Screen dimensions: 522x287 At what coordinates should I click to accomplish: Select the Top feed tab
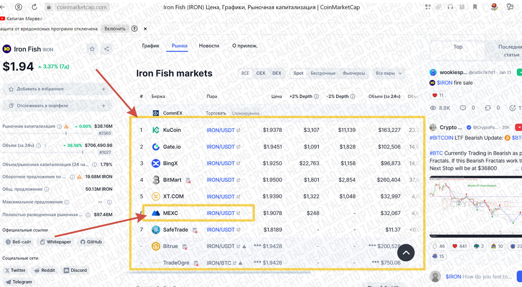(458, 47)
